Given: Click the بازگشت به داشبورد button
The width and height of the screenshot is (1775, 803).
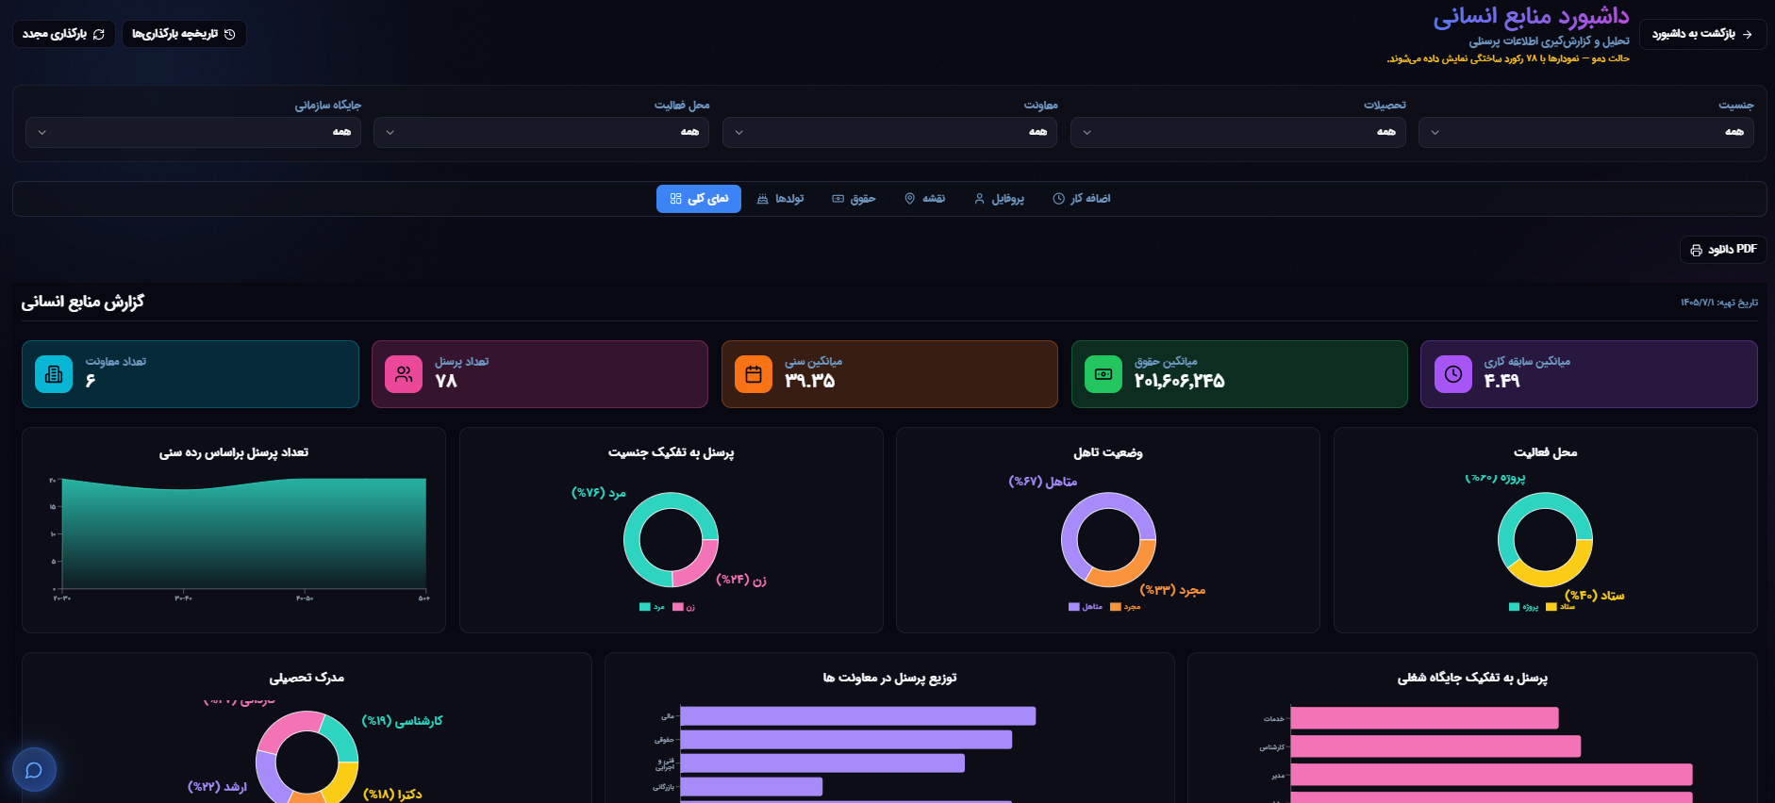Looking at the screenshot, I should point(1702,34).
